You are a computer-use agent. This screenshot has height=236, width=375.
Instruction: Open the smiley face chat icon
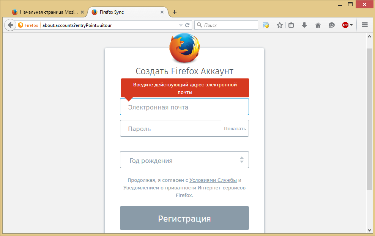point(332,25)
